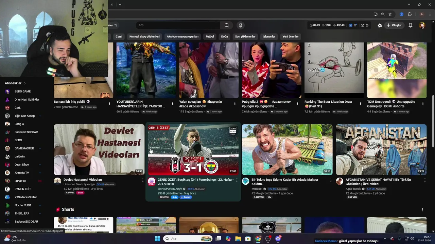Open the BEDO GAME subscription channel
435x244 pixels.
pyautogui.click(x=22, y=91)
